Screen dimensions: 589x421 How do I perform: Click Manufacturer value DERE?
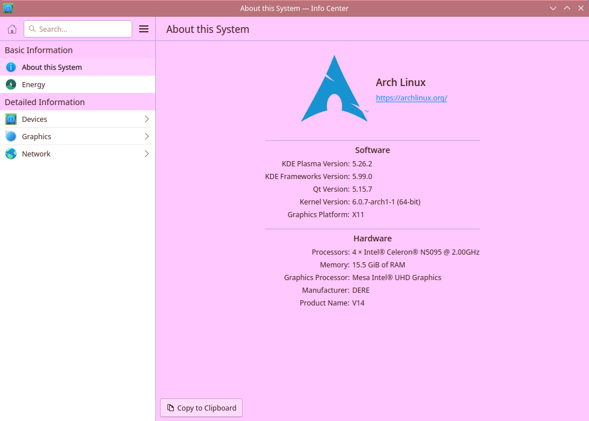(x=361, y=290)
